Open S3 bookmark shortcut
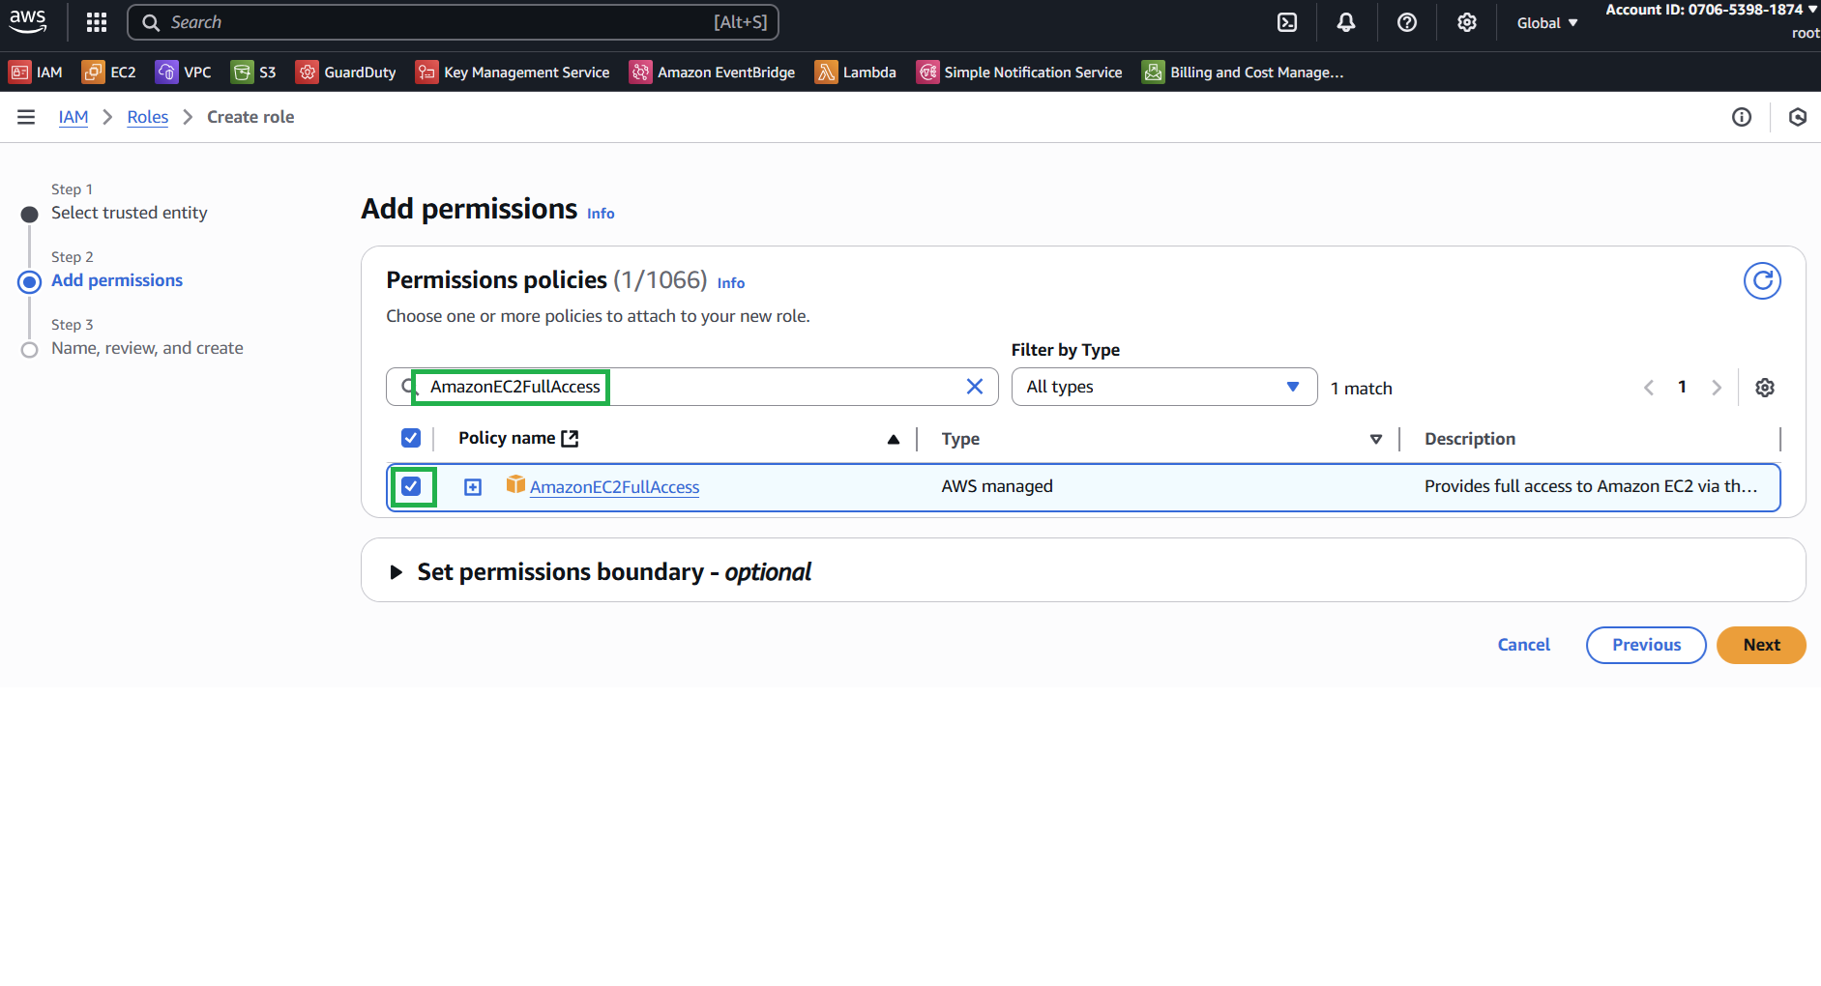The height and width of the screenshot is (986, 1821). pyautogui.click(x=254, y=72)
